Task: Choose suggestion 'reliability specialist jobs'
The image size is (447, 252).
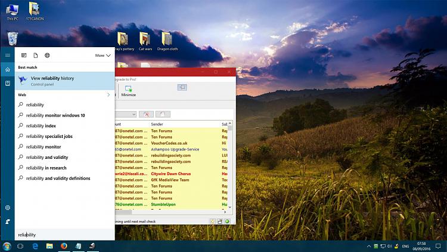Action: click(x=65, y=136)
